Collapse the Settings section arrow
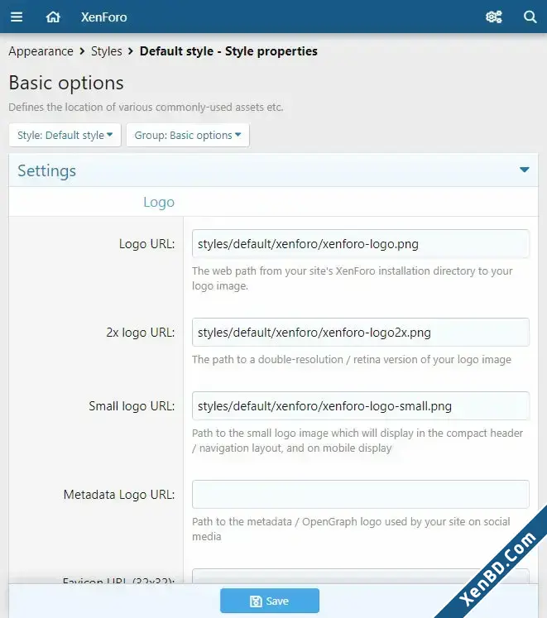Viewport: 547px width, 618px height. (x=524, y=170)
